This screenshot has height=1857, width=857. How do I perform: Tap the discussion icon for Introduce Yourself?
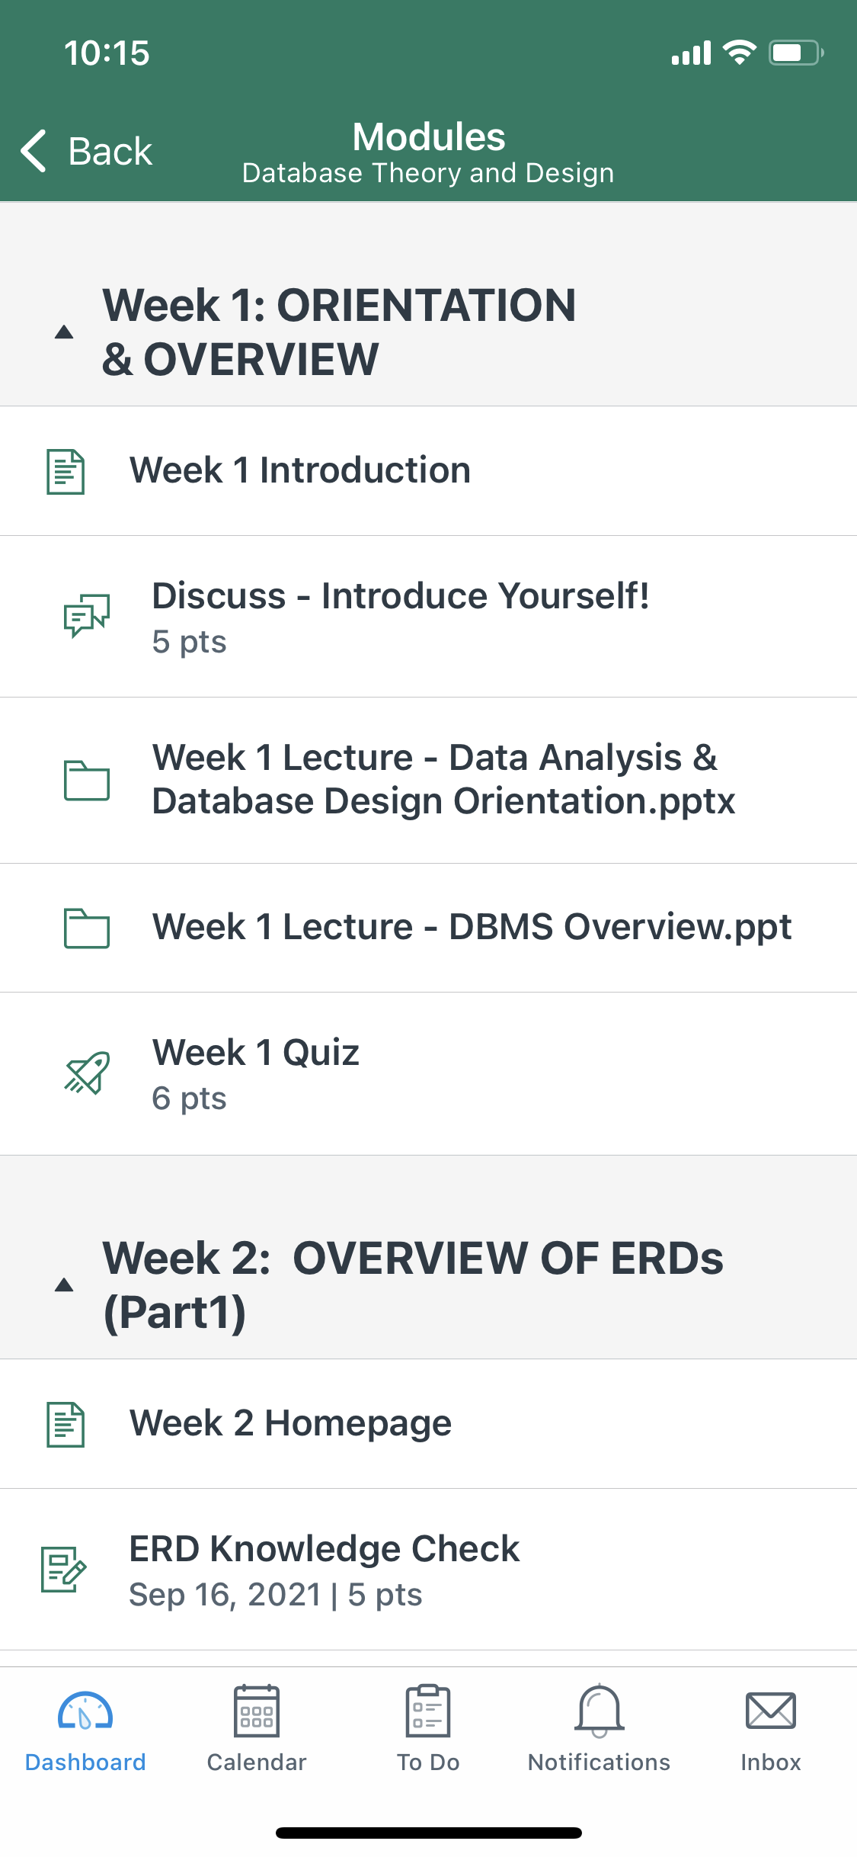[x=86, y=615]
